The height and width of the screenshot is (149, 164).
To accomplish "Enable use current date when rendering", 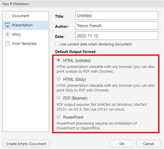I will (57, 44).
